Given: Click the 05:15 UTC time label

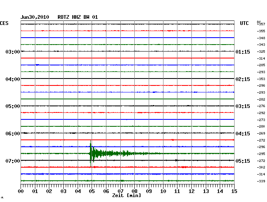Looking at the screenshot, I should coord(243,161).
